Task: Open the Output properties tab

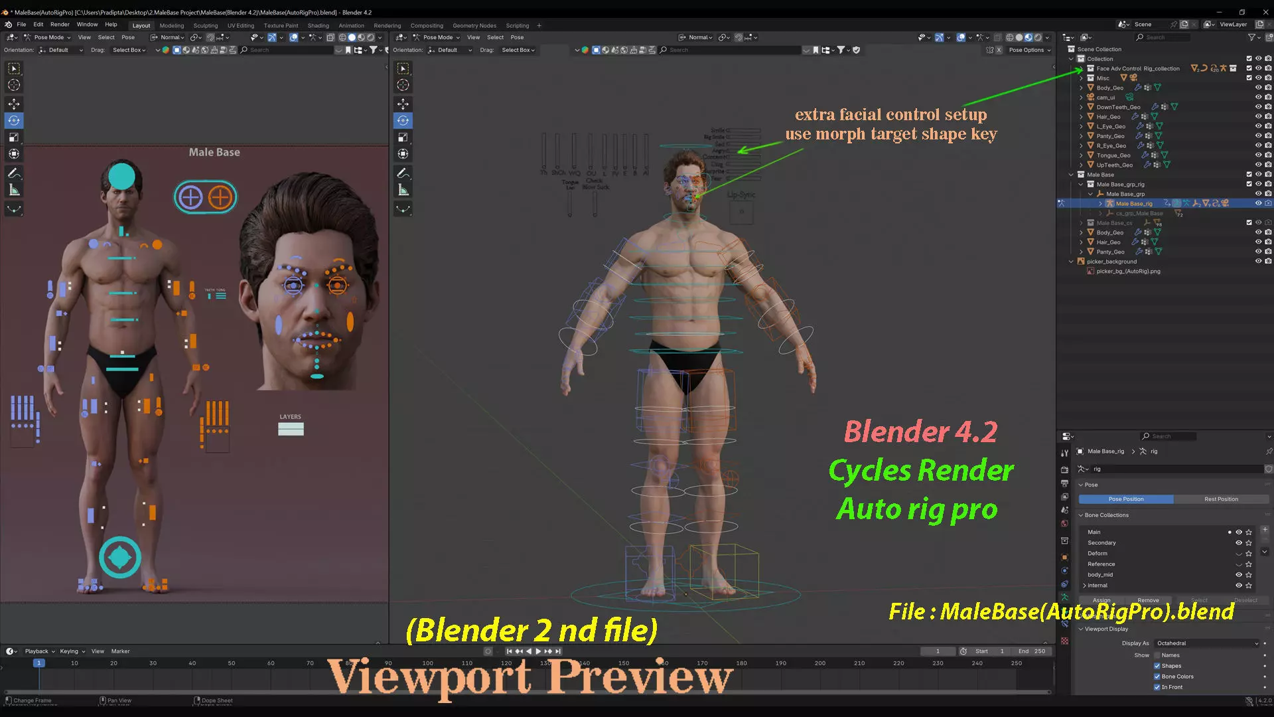Action: click(1064, 483)
